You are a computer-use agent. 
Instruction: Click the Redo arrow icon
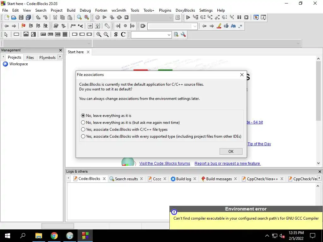[x=45, y=17]
